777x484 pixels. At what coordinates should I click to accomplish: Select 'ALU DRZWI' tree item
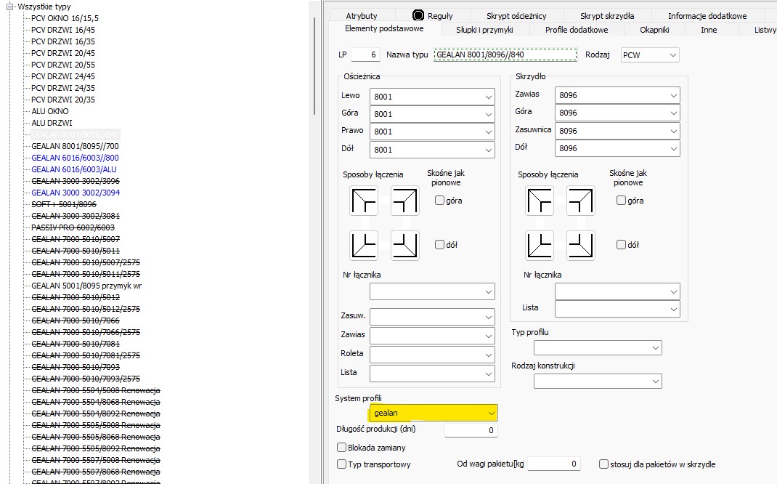point(52,123)
